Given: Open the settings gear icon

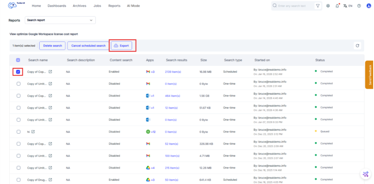Looking at the screenshot, I should (x=328, y=6).
